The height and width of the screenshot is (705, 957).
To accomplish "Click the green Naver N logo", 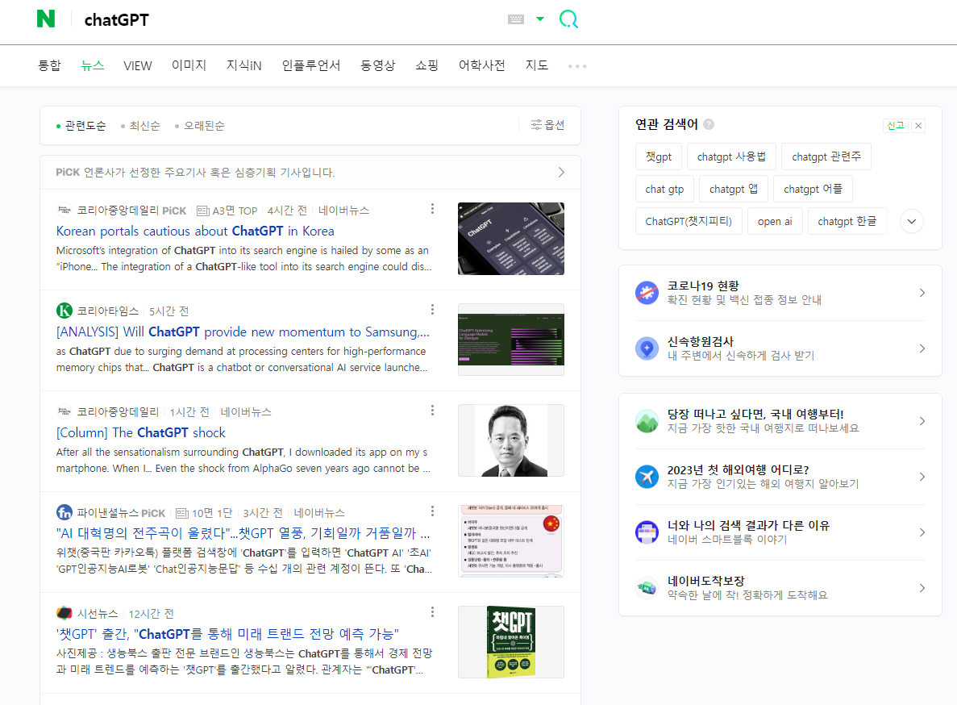I will 46,19.
